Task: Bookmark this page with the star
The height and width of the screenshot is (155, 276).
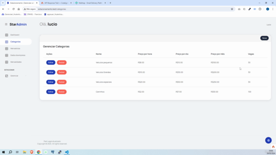Action: click(x=232, y=9)
